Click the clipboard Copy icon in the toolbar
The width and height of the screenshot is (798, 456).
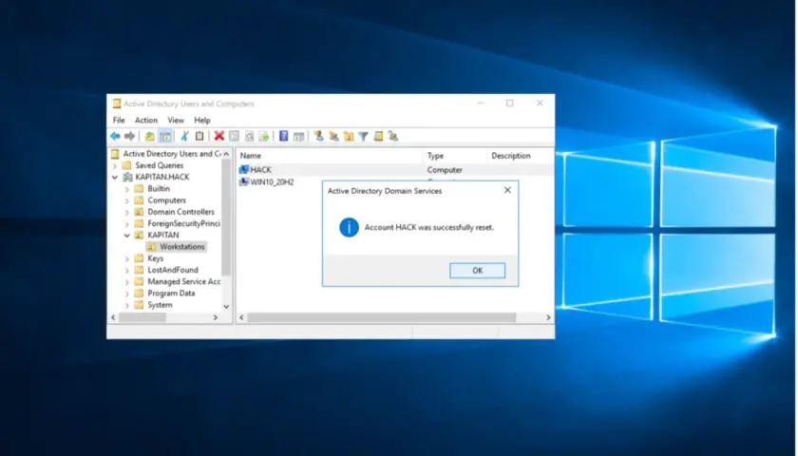pyautogui.click(x=199, y=136)
